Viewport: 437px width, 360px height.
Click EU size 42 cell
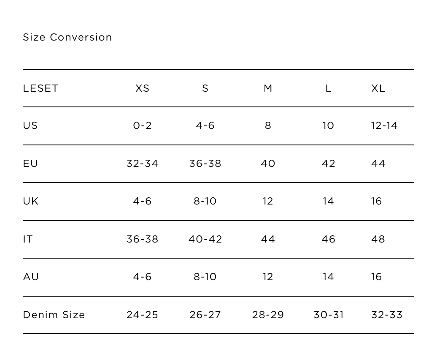pos(328,164)
